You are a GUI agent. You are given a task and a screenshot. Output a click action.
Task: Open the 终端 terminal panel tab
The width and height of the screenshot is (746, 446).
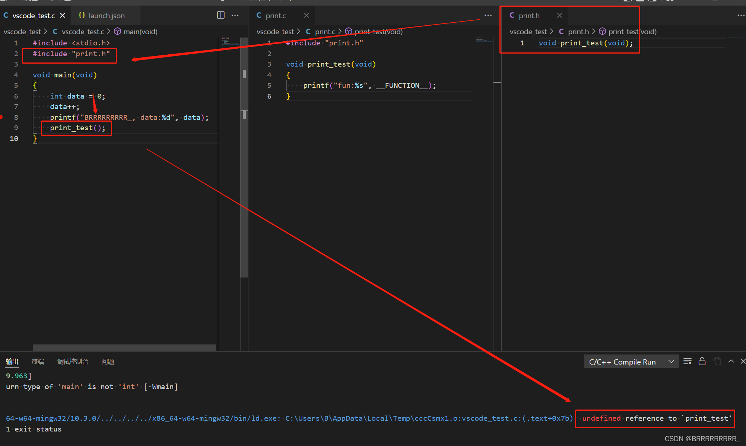click(38, 362)
